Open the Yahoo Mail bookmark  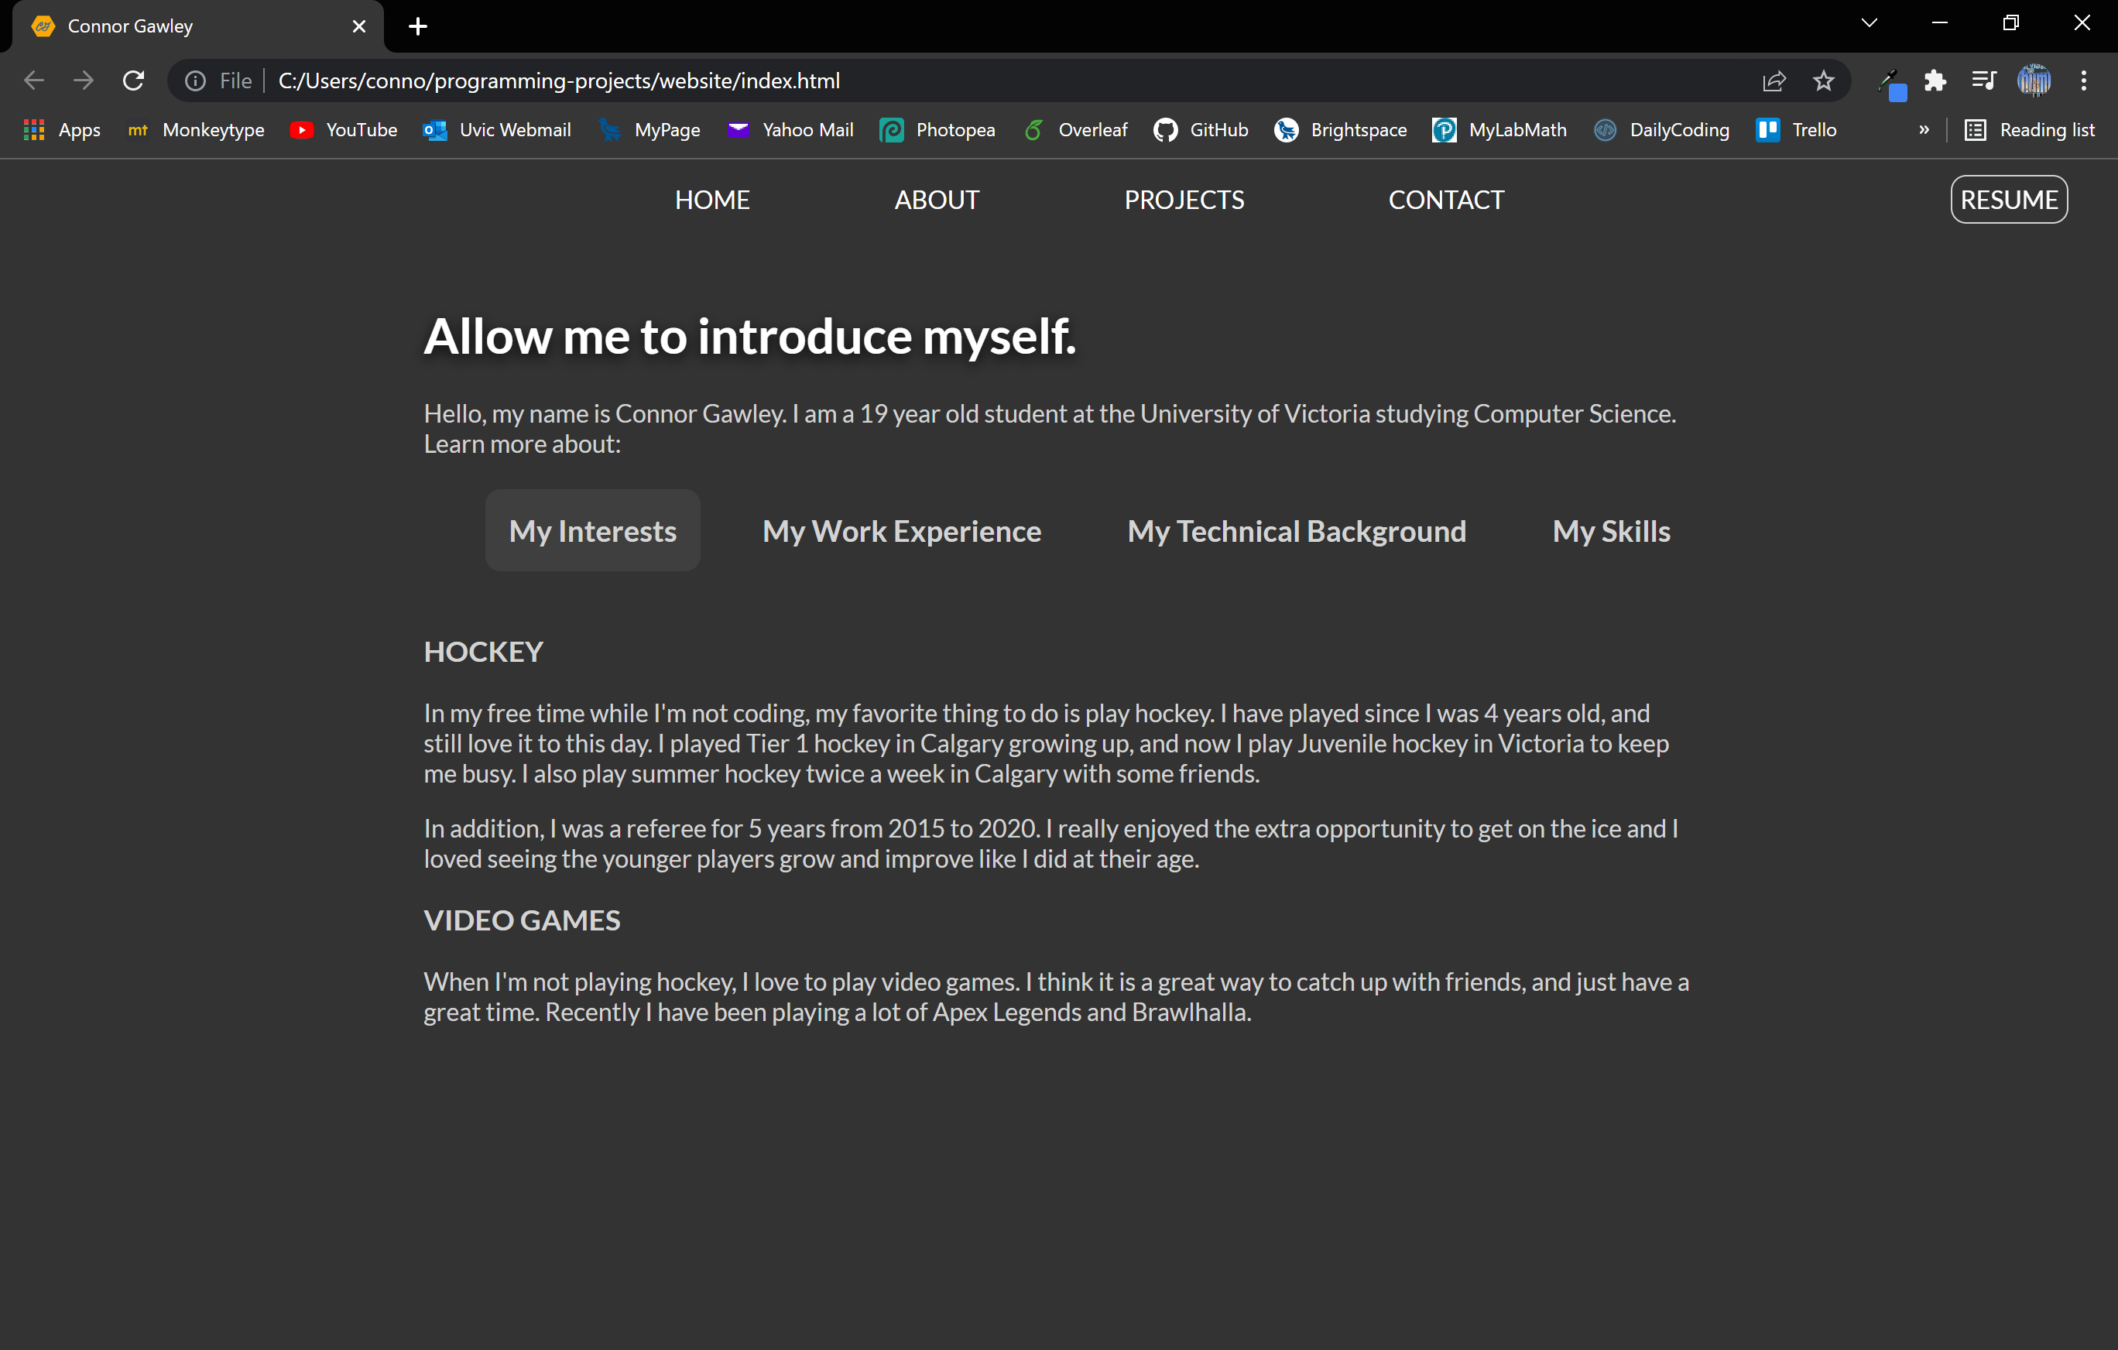790,130
